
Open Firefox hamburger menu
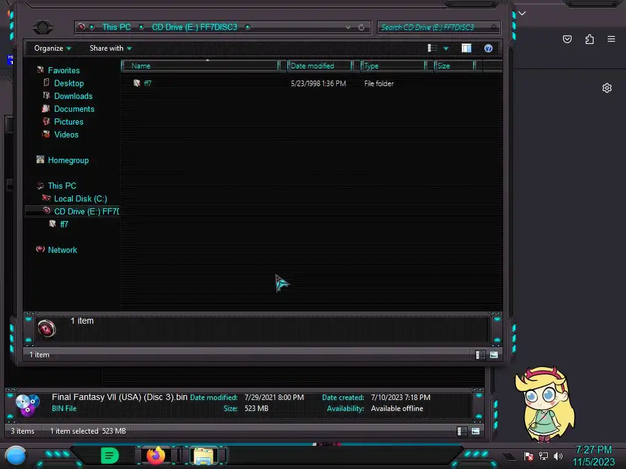pos(611,39)
